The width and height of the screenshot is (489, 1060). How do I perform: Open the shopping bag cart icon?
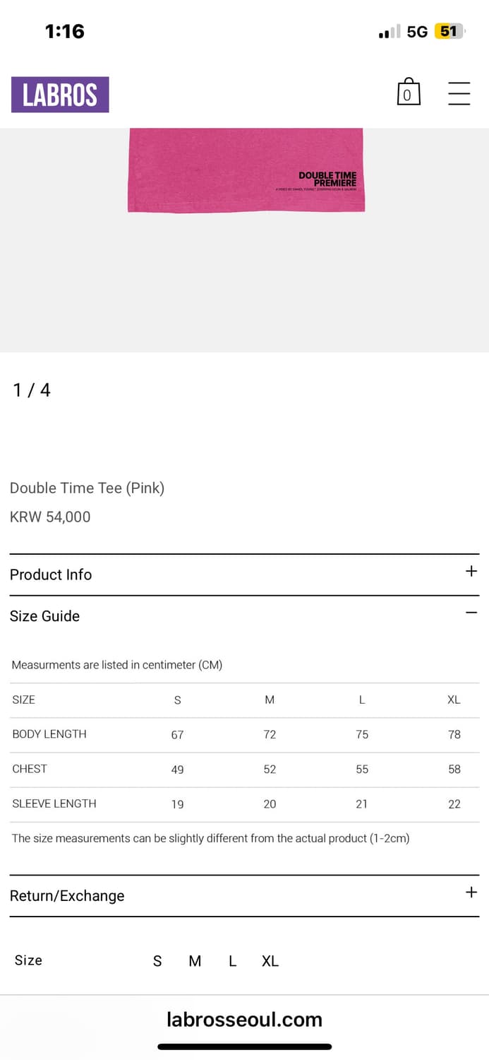pos(409,93)
